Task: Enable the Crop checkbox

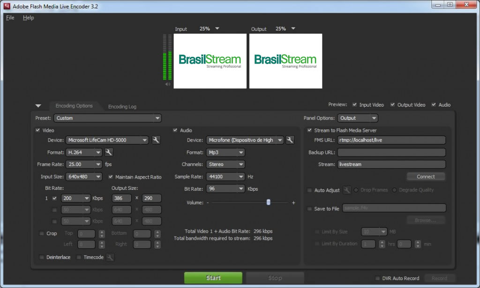Action: pyautogui.click(x=42, y=233)
